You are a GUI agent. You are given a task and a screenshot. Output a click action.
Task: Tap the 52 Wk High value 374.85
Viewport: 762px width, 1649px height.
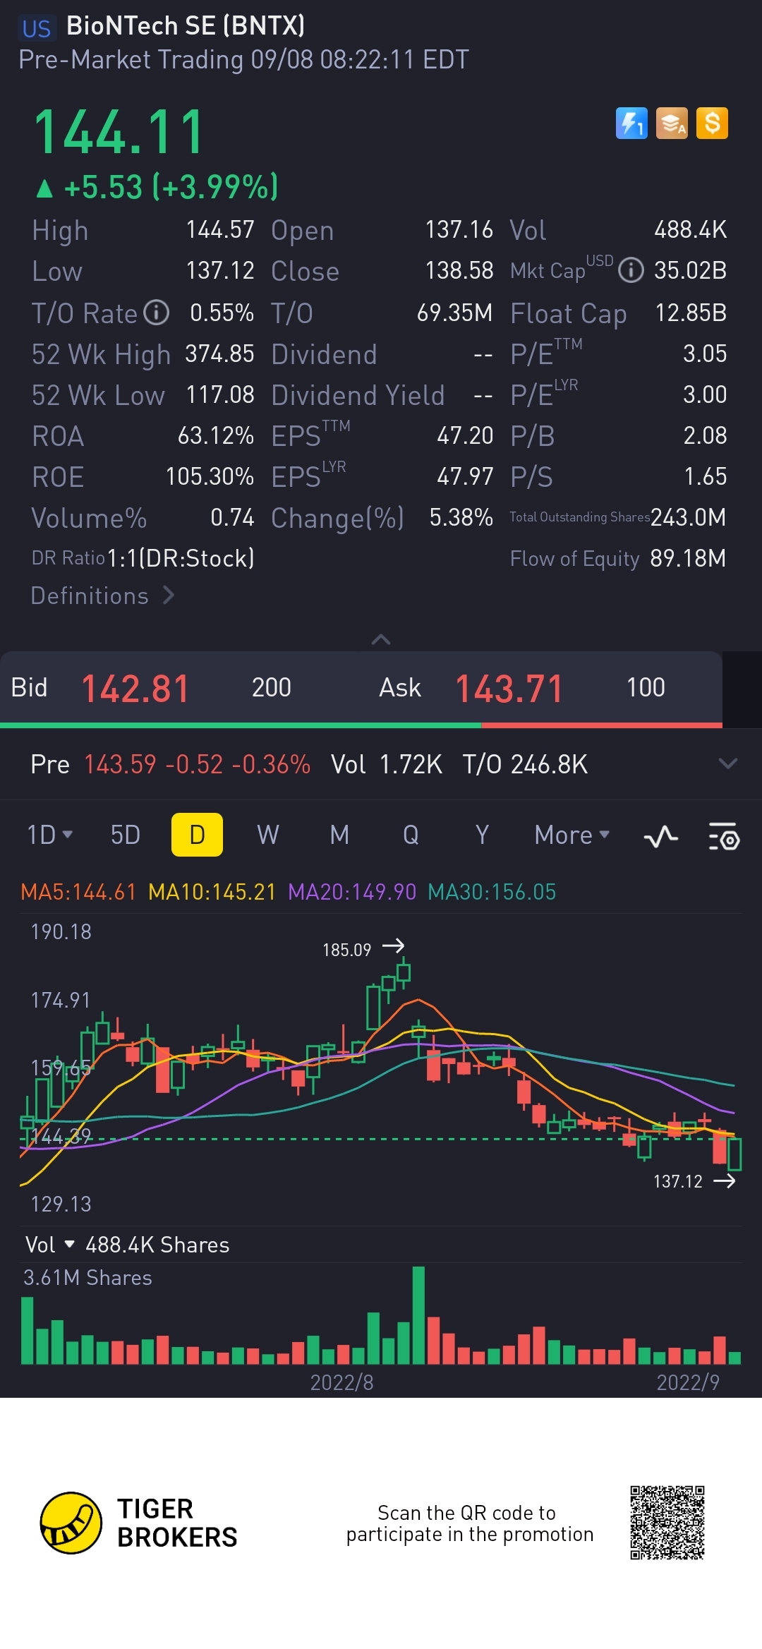(x=219, y=354)
